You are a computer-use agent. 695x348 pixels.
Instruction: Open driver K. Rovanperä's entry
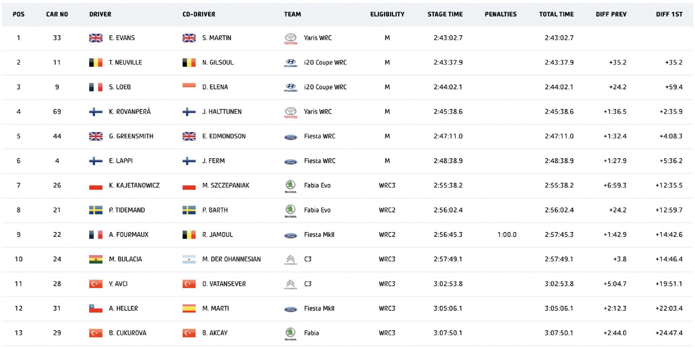(x=129, y=112)
